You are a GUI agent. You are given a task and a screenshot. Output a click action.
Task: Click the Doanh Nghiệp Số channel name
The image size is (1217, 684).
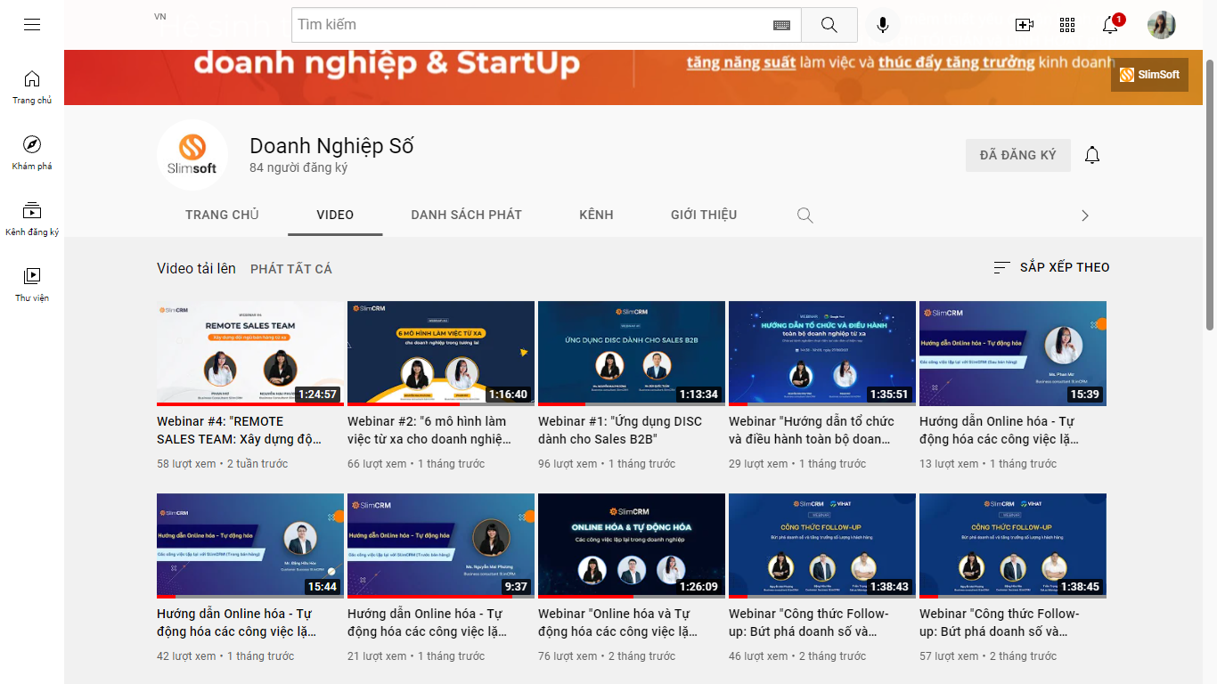(x=331, y=146)
